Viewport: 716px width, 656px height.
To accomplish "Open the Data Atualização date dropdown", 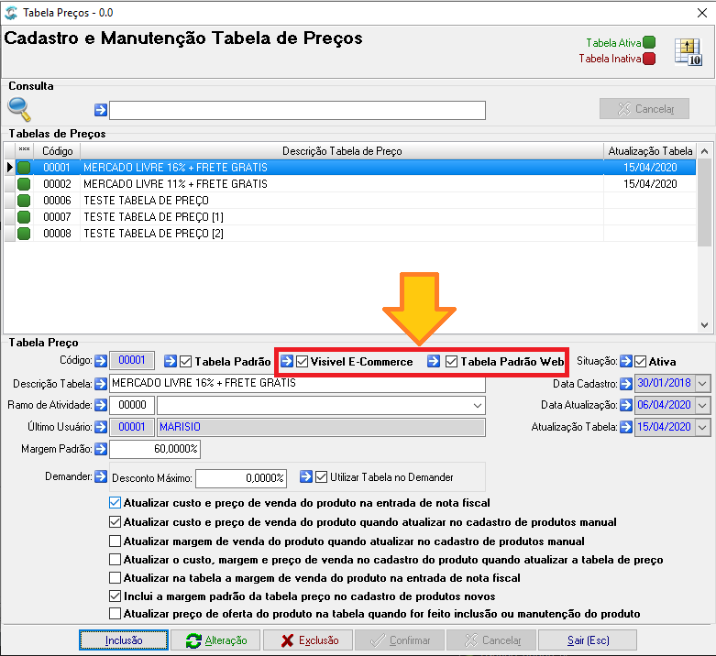I will tap(702, 405).
